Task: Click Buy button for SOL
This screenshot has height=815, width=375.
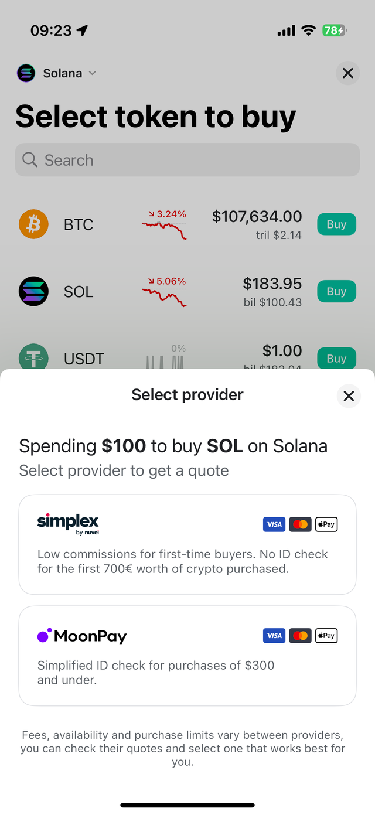Action: tap(336, 291)
